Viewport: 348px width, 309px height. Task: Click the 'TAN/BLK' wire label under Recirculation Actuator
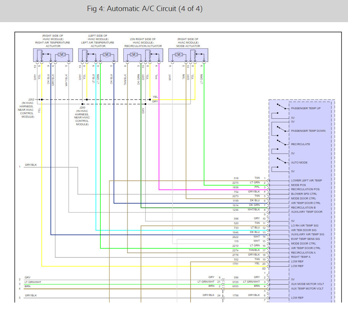(125, 80)
